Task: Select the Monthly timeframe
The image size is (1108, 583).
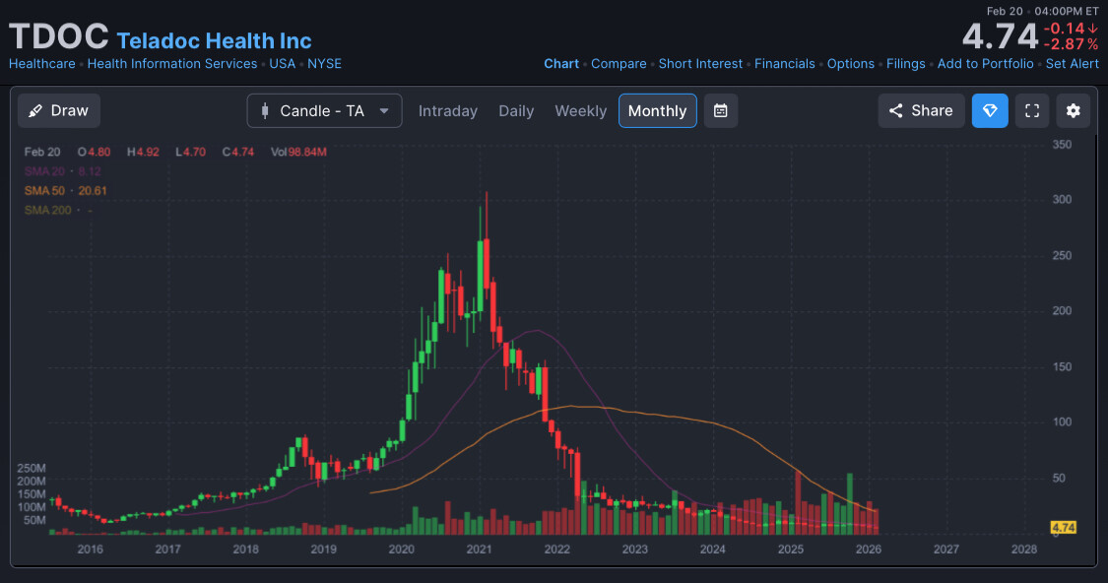Action: point(657,110)
